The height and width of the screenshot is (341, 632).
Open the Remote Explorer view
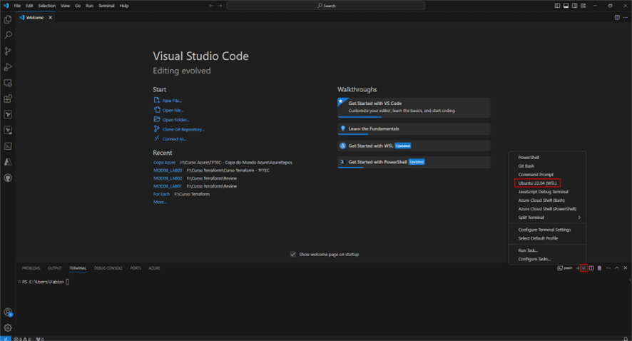(x=8, y=83)
